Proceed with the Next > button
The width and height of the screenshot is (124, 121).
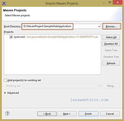coord(67,114)
